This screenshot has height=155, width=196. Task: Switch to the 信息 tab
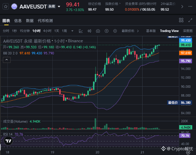[x=18, y=21]
